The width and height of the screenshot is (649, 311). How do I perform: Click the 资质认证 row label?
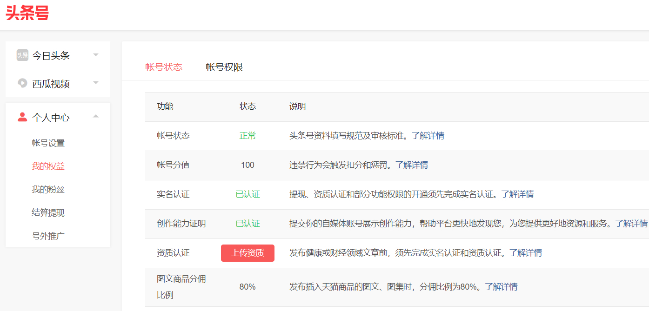point(173,253)
